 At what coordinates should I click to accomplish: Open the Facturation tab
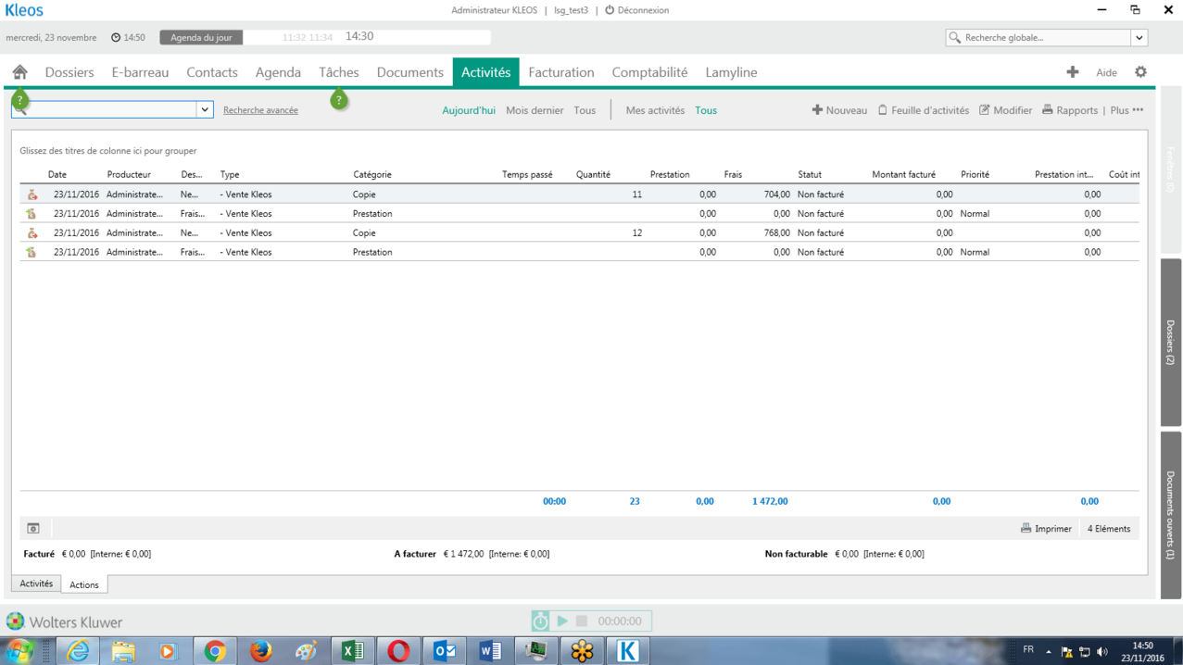pyautogui.click(x=560, y=72)
